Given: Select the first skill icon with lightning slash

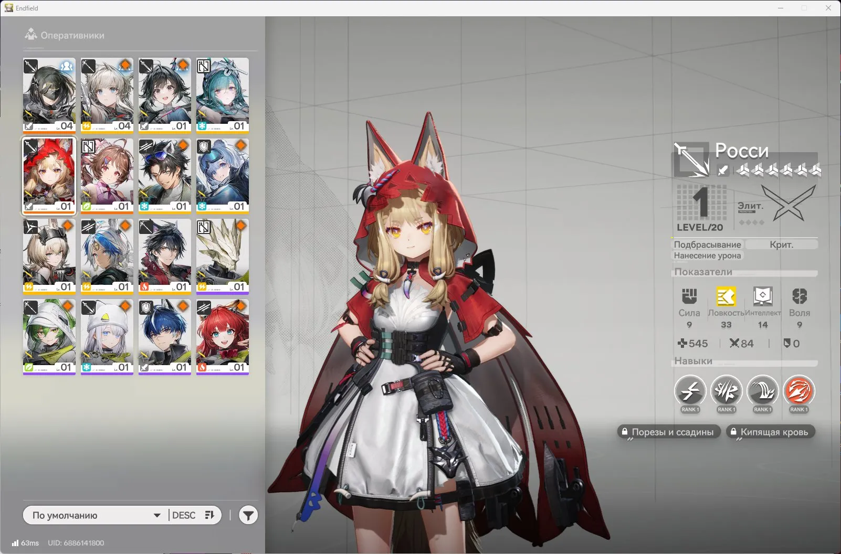Looking at the screenshot, I should pos(690,391).
